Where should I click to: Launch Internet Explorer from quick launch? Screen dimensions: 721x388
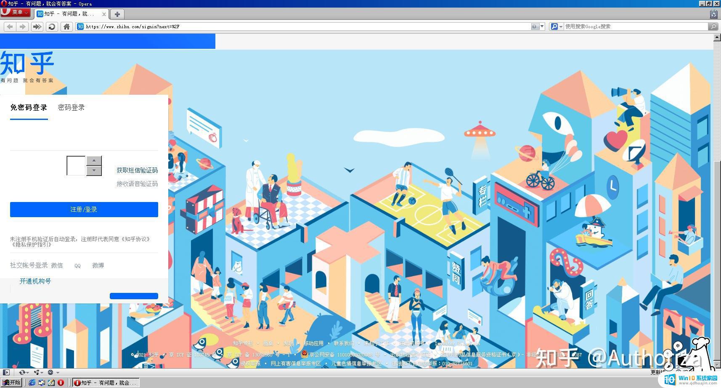coord(32,383)
